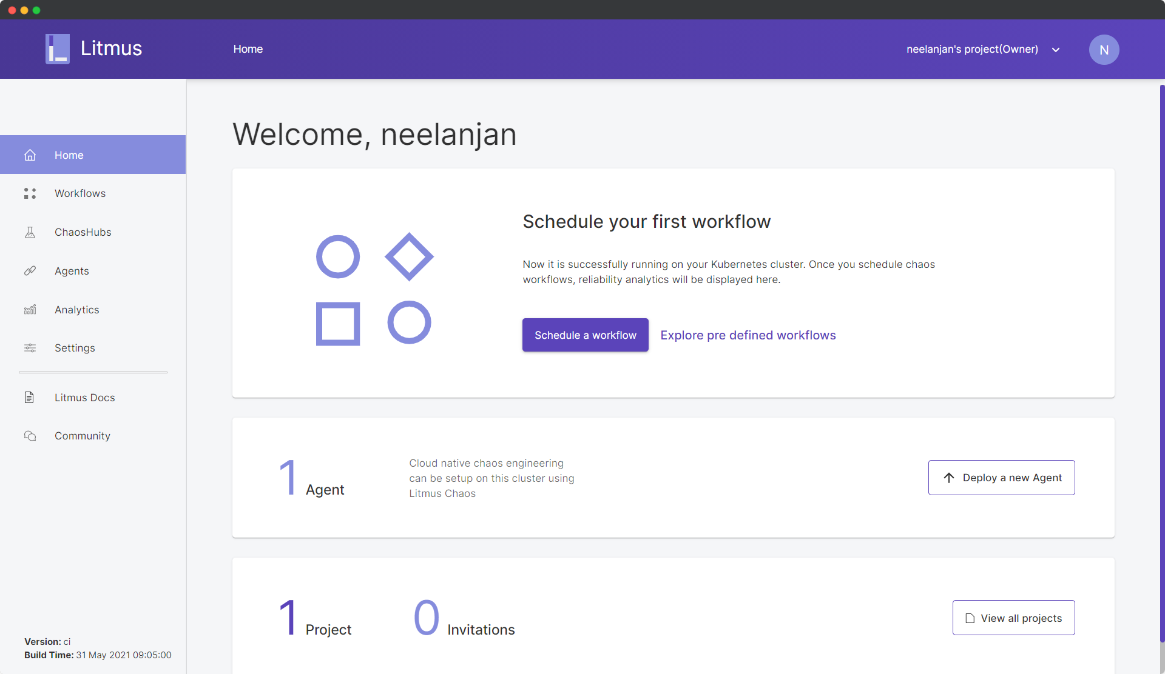This screenshot has width=1165, height=674.
Task: Go to Agents in the sidebar
Action: pyautogui.click(x=93, y=271)
